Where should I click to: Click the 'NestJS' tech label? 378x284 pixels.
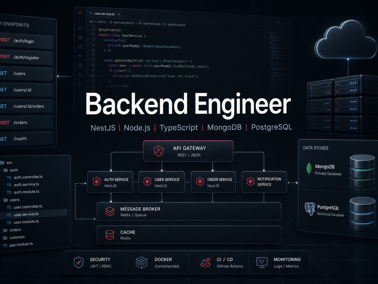pyautogui.click(x=103, y=128)
